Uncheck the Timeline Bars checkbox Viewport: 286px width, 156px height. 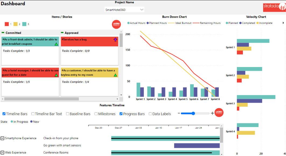[x=3, y=114]
